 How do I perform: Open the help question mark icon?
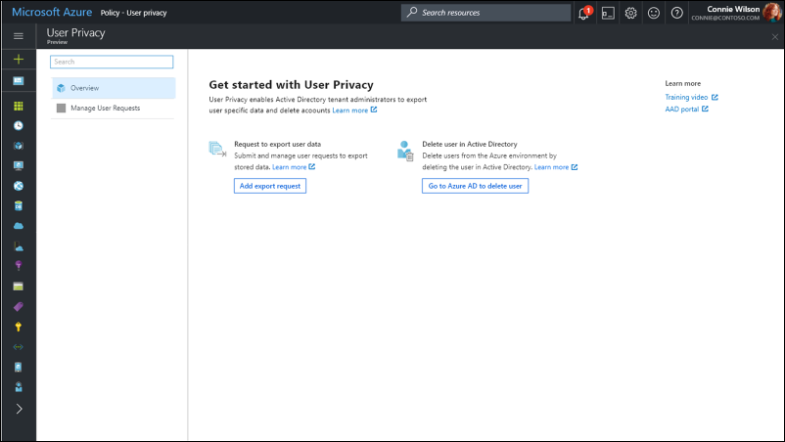(676, 13)
